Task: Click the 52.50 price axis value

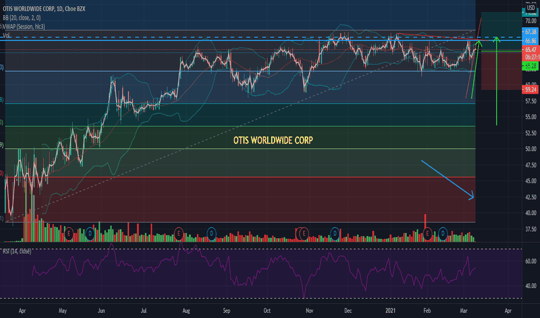Action: pyautogui.click(x=531, y=133)
